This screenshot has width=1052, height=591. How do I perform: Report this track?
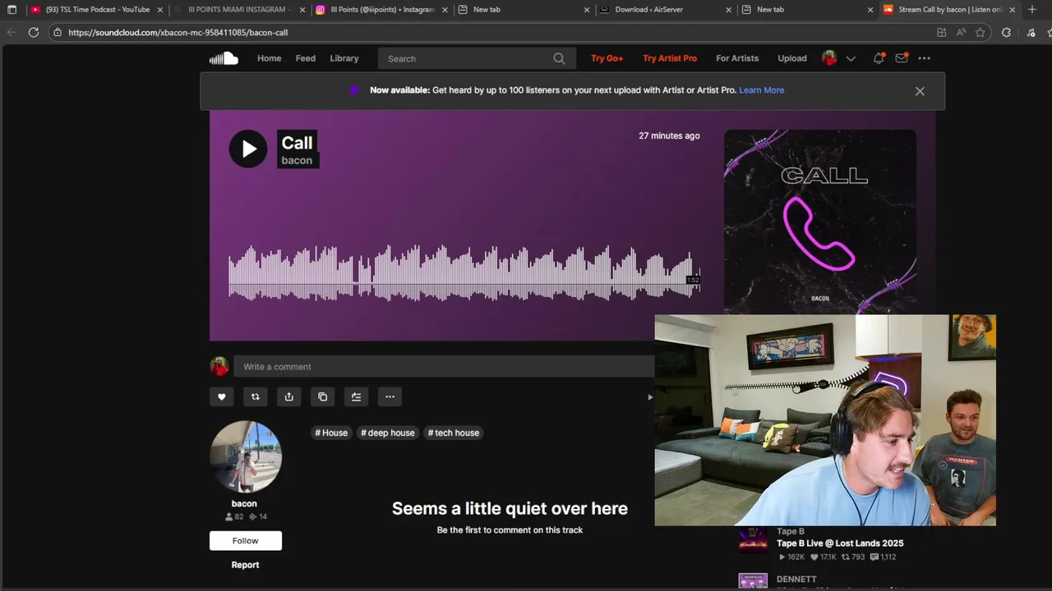(x=245, y=565)
